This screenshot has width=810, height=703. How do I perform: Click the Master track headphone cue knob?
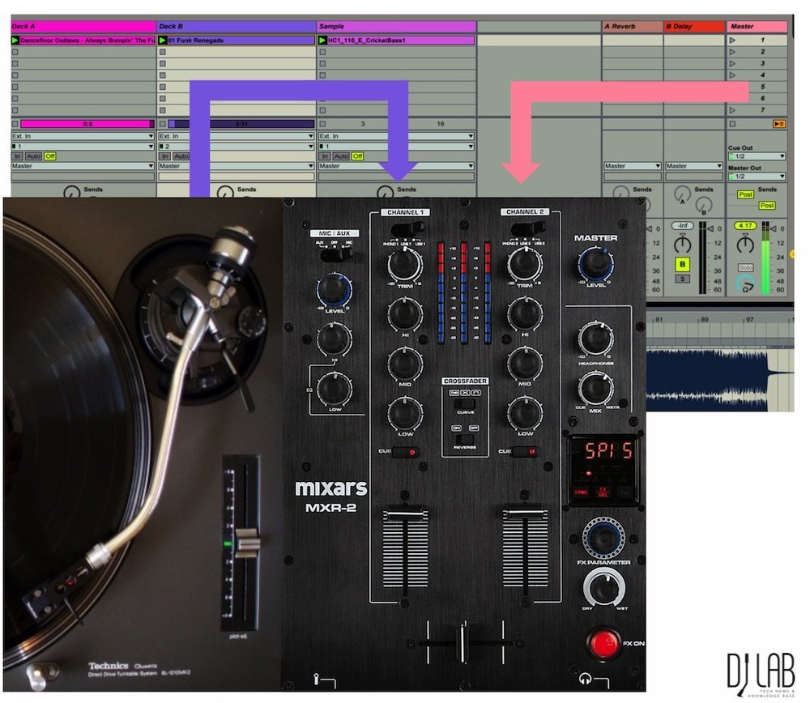click(x=744, y=283)
